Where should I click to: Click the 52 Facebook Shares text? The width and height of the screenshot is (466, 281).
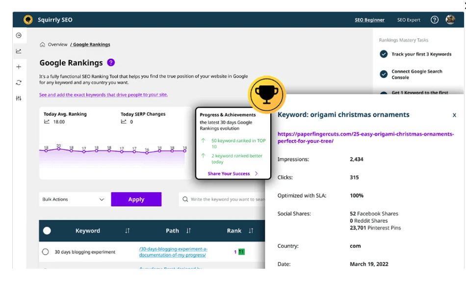pyautogui.click(x=374, y=214)
